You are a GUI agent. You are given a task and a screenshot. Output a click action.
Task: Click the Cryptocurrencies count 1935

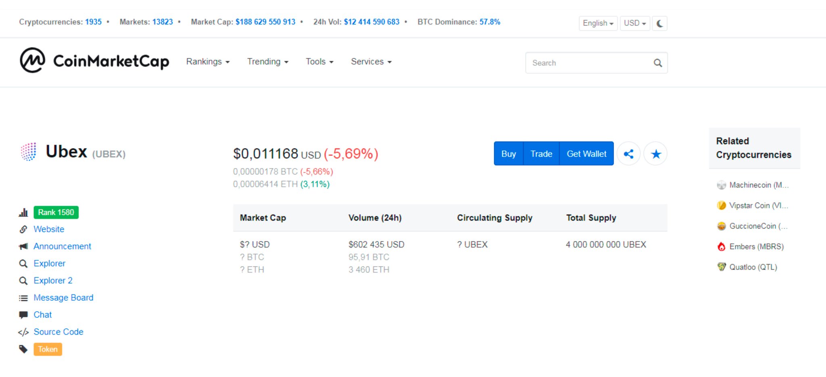pyautogui.click(x=93, y=22)
